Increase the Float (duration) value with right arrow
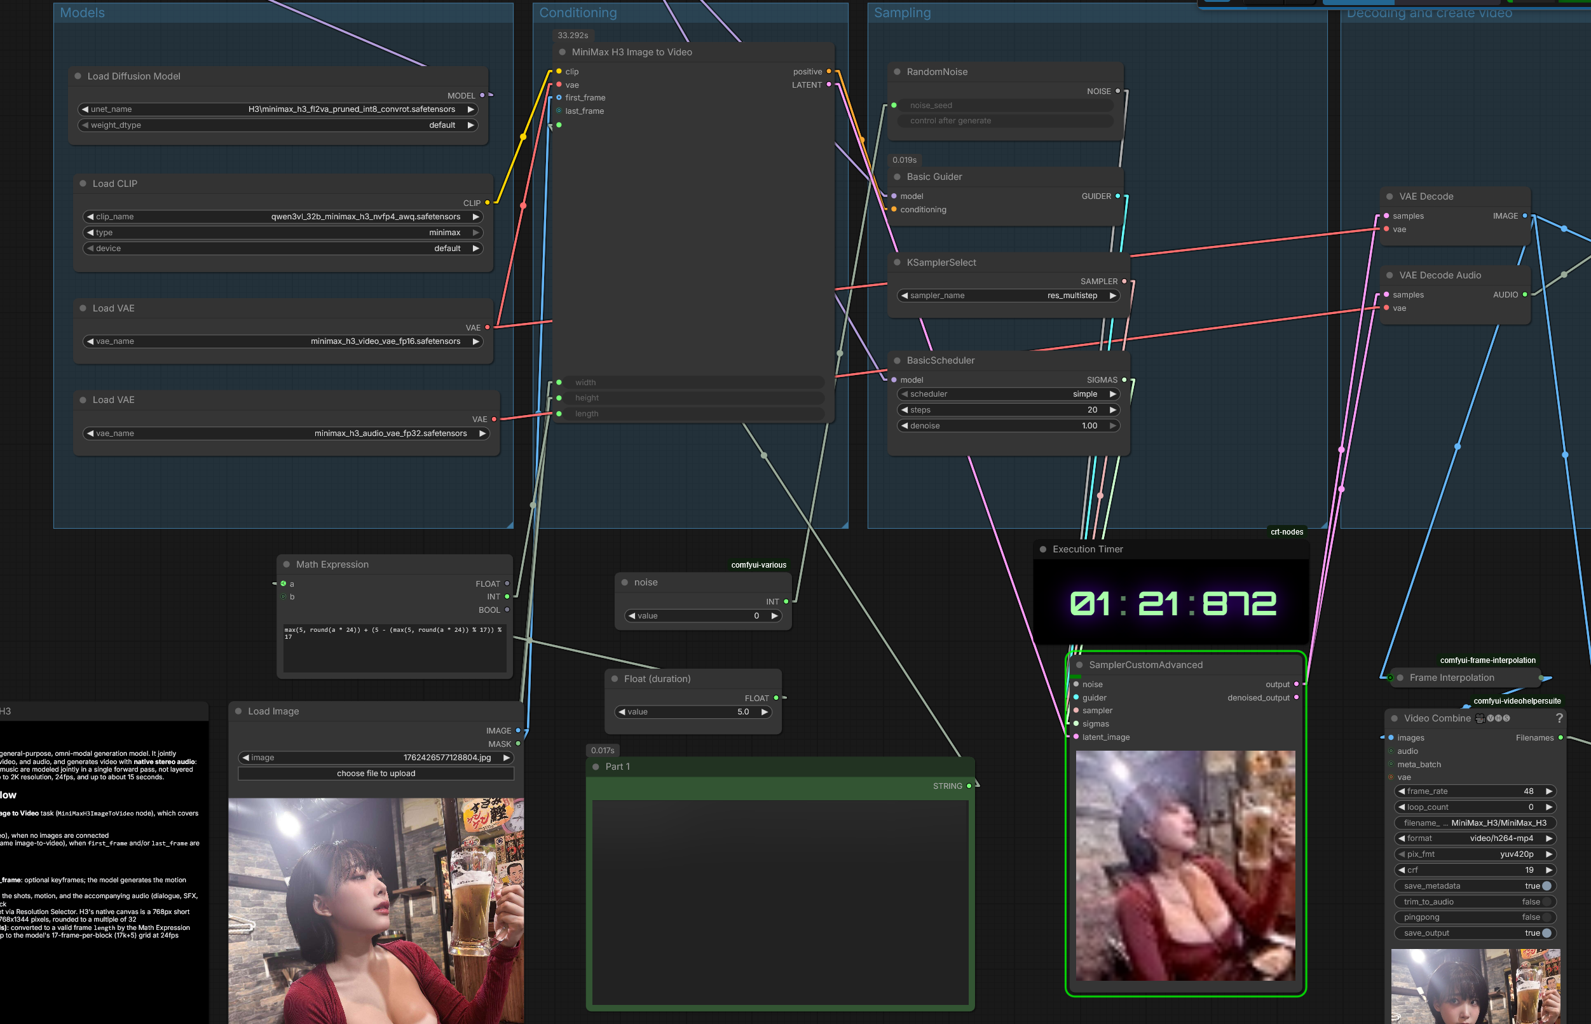1591x1024 pixels. tap(765, 712)
